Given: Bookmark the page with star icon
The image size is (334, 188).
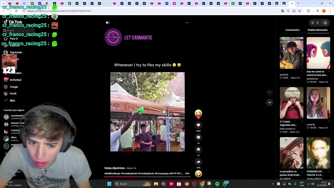Looking at the screenshot, I should click(x=300, y=11).
